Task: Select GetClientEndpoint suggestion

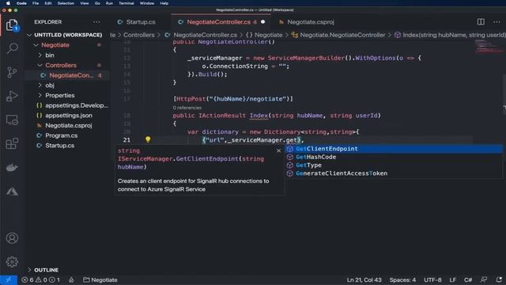Action: pos(394,149)
